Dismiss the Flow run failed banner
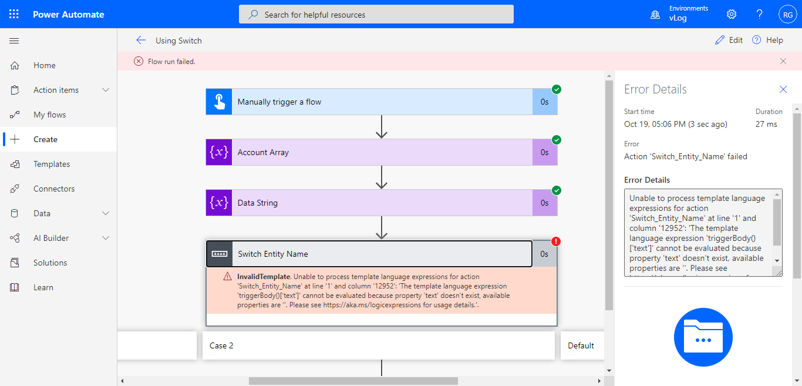 point(783,61)
